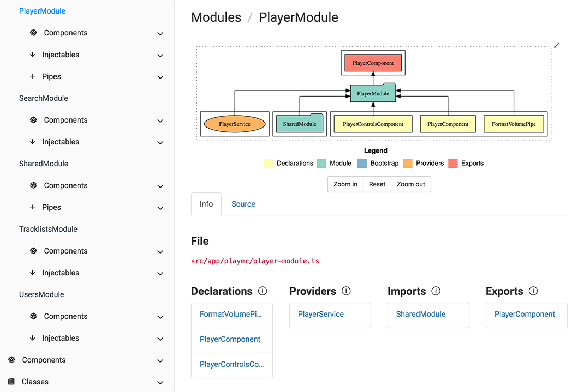Click the plus icon next to PlayerModule Pipes
The width and height of the screenshot is (584, 392).
point(32,76)
